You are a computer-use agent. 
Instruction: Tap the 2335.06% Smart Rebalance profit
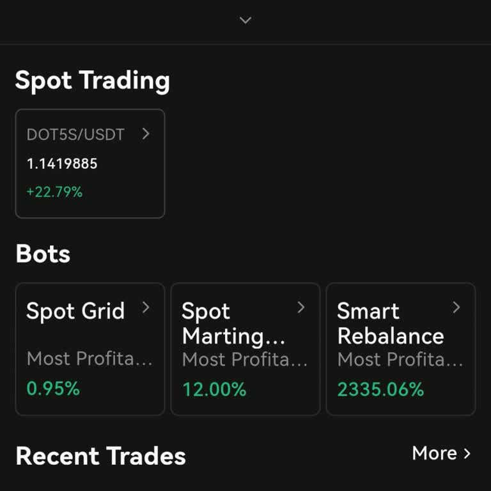(380, 389)
